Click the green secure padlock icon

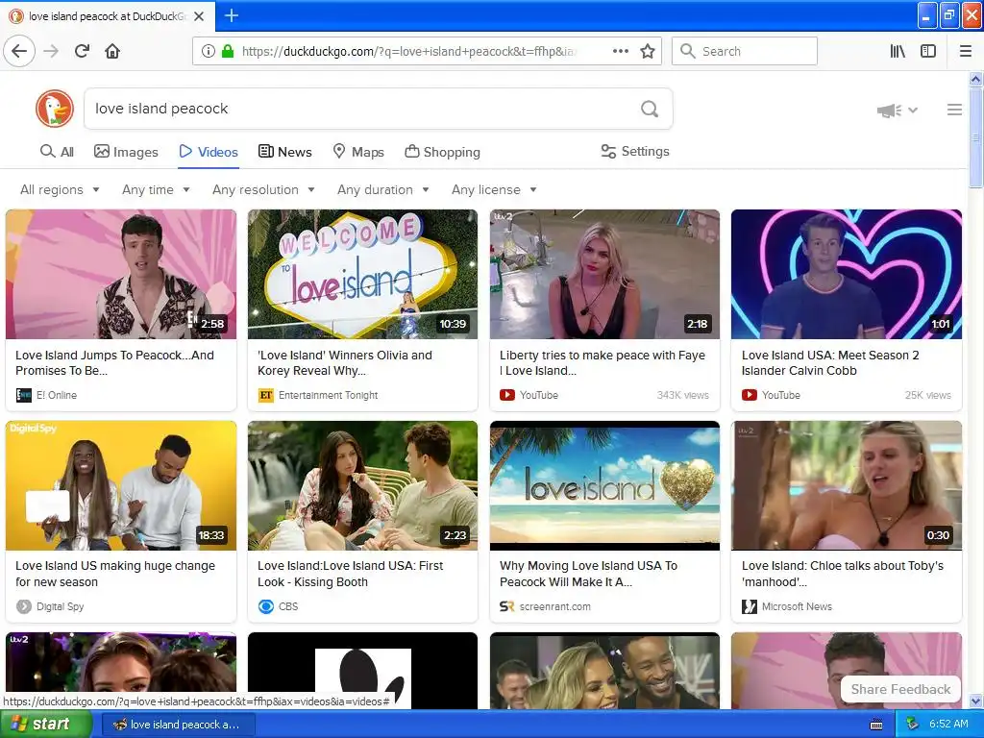(228, 52)
